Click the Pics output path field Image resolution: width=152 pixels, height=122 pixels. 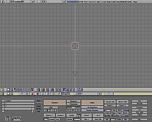(20, 101)
